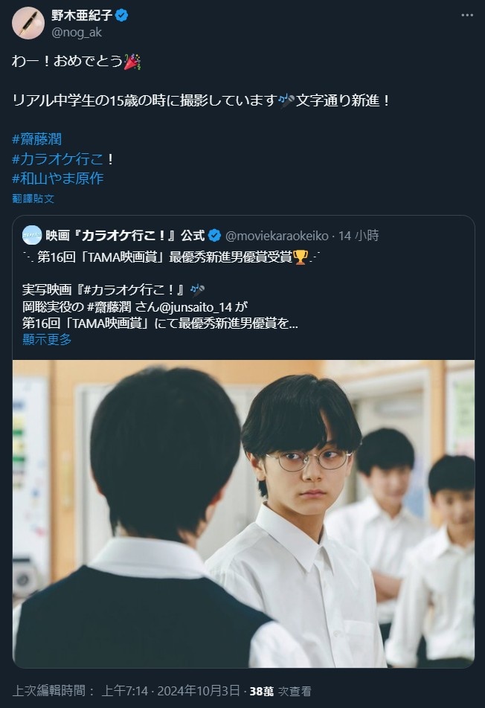Click the post date 2024年10月3日
The height and width of the screenshot is (708, 485).
[x=199, y=690]
